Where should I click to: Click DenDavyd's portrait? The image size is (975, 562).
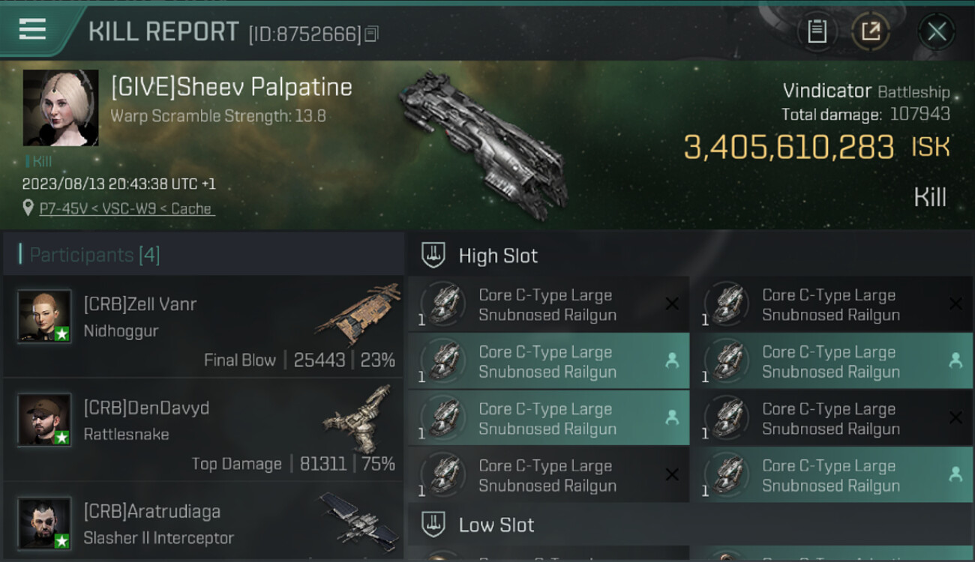[x=45, y=420]
